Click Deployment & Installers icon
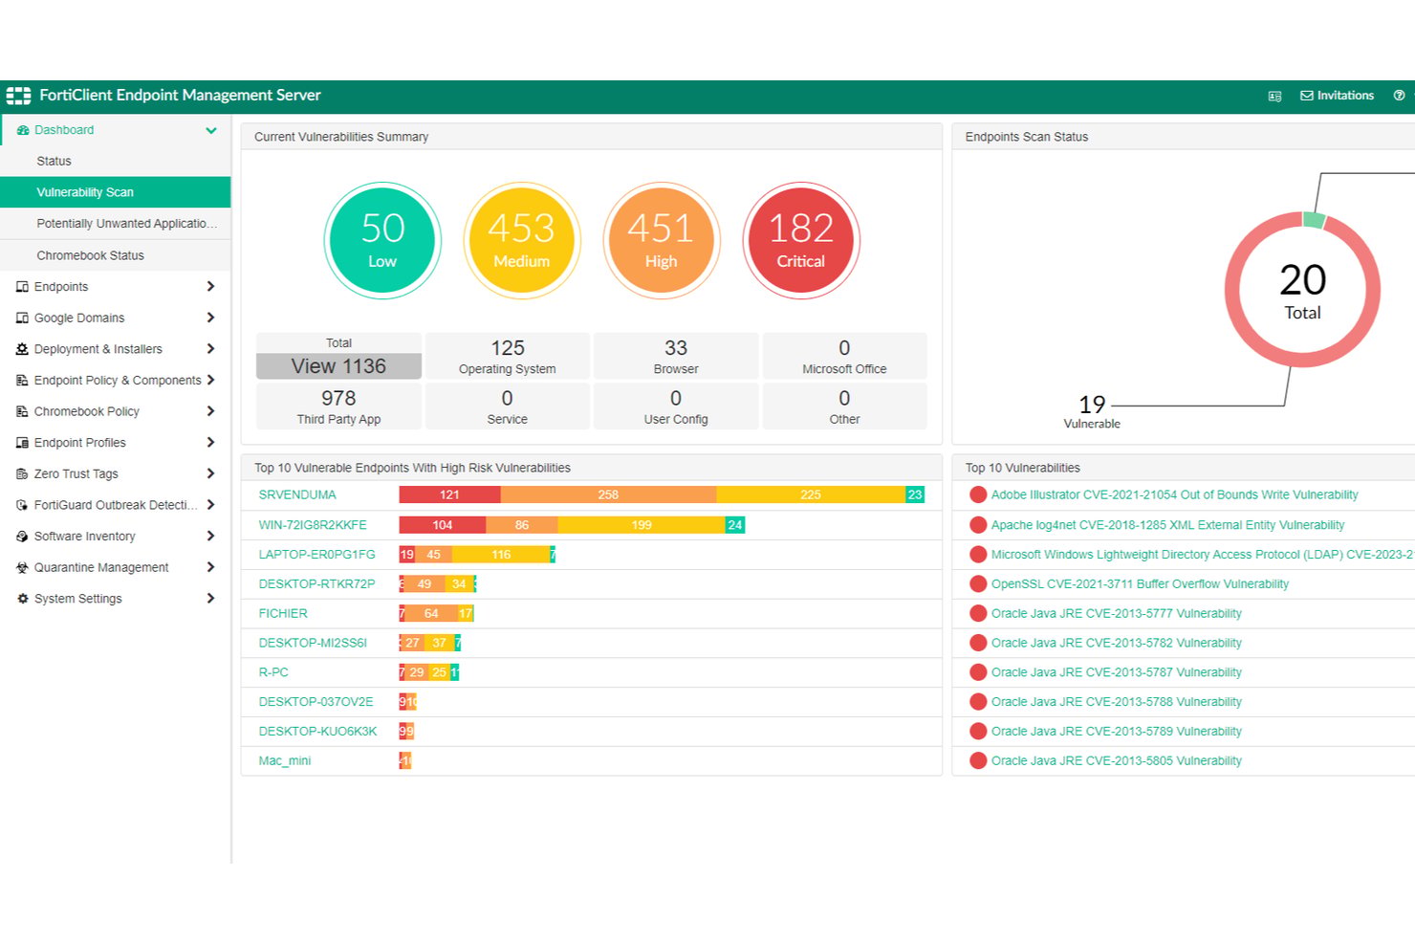This screenshot has height=944, width=1415. pos(22,349)
